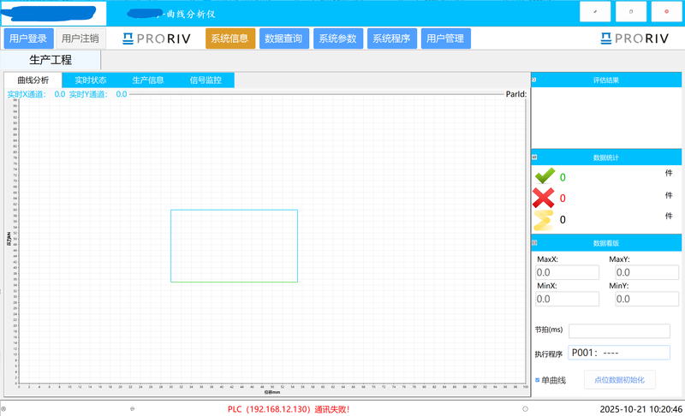
Task: Close the curve analyzer window
Action: pyautogui.click(x=667, y=12)
